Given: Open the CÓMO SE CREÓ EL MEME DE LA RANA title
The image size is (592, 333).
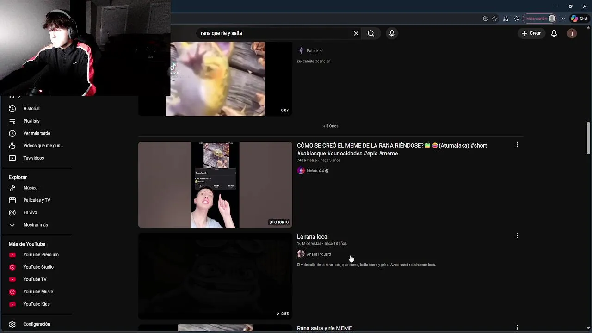Looking at the screenshot, I should tap(392, 149).
